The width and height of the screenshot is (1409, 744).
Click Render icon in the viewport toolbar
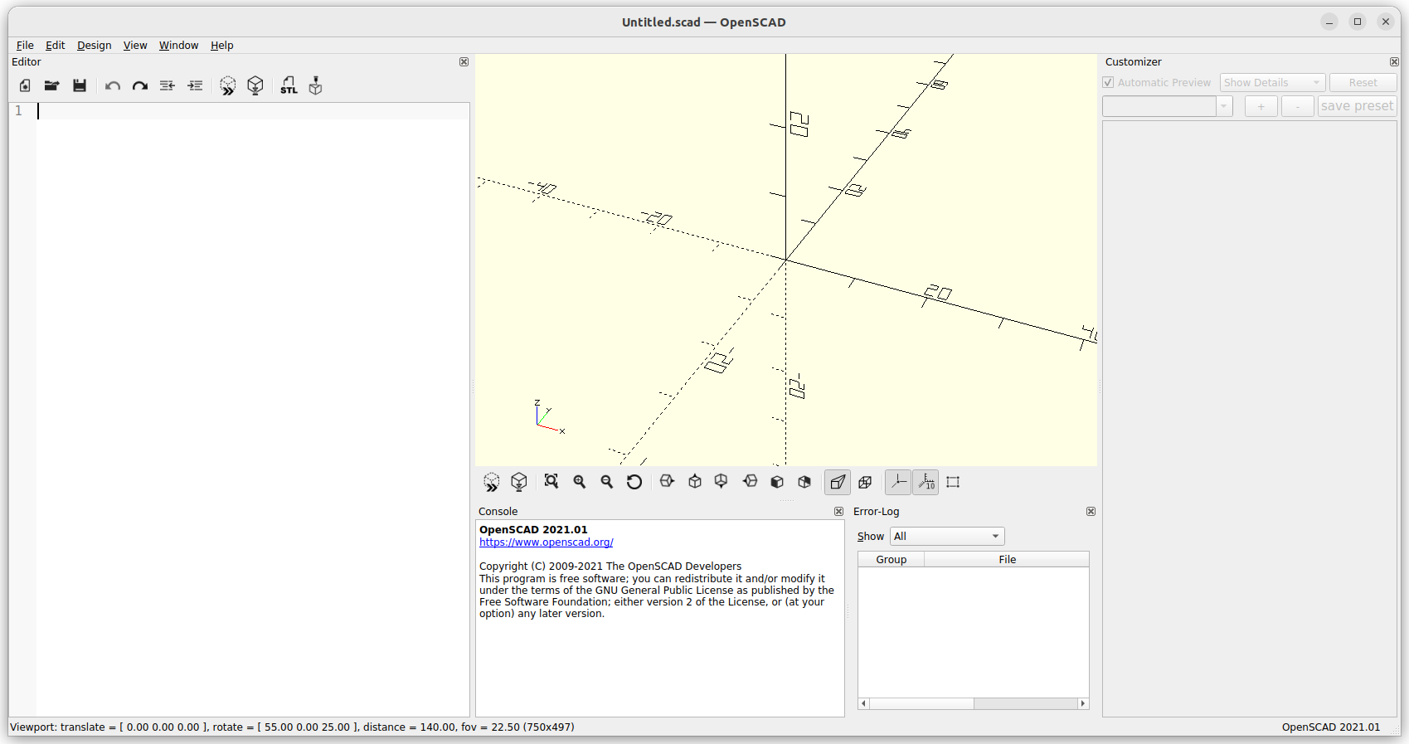coord(519,482)
